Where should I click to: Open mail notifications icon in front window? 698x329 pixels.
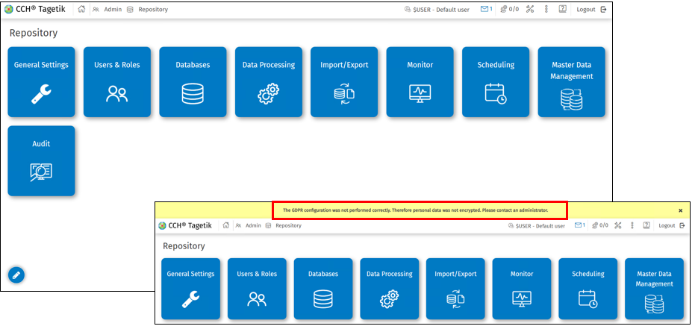580,225
